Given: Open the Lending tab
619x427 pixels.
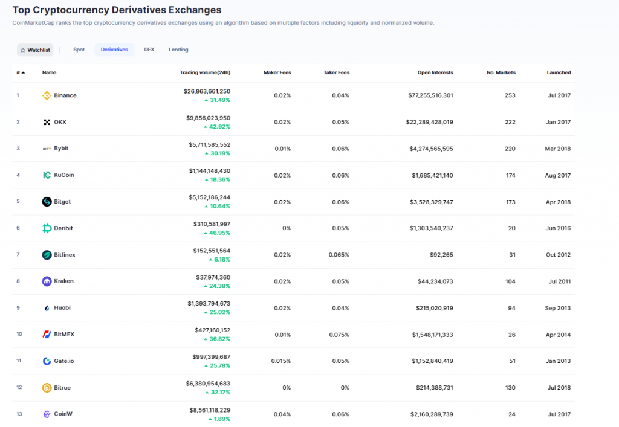Looking at the screenshot, I should tap(178, 50).
